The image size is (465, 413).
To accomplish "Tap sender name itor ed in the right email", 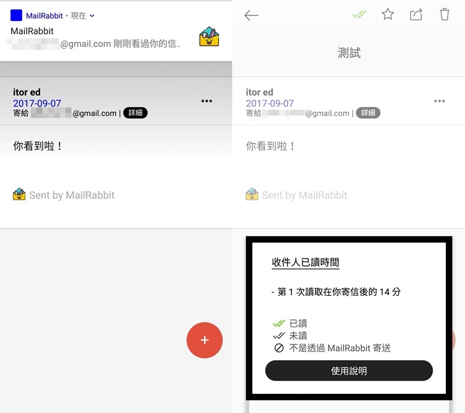I will tap(259, 92).
